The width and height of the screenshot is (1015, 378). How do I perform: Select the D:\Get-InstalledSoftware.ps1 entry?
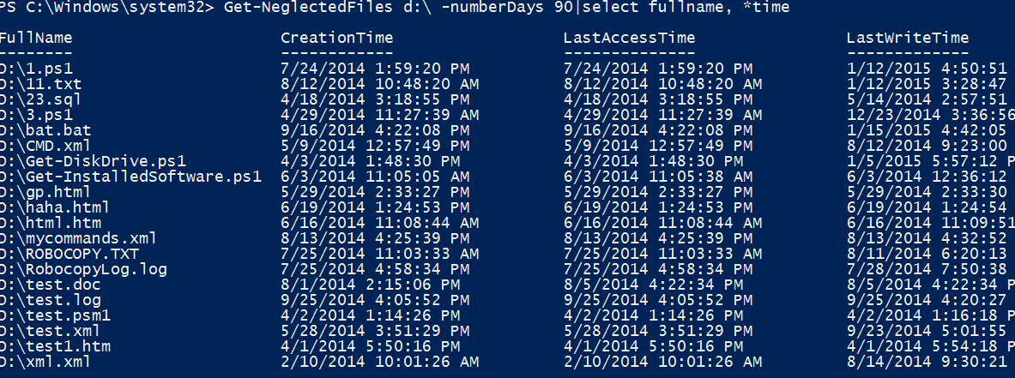130,177
